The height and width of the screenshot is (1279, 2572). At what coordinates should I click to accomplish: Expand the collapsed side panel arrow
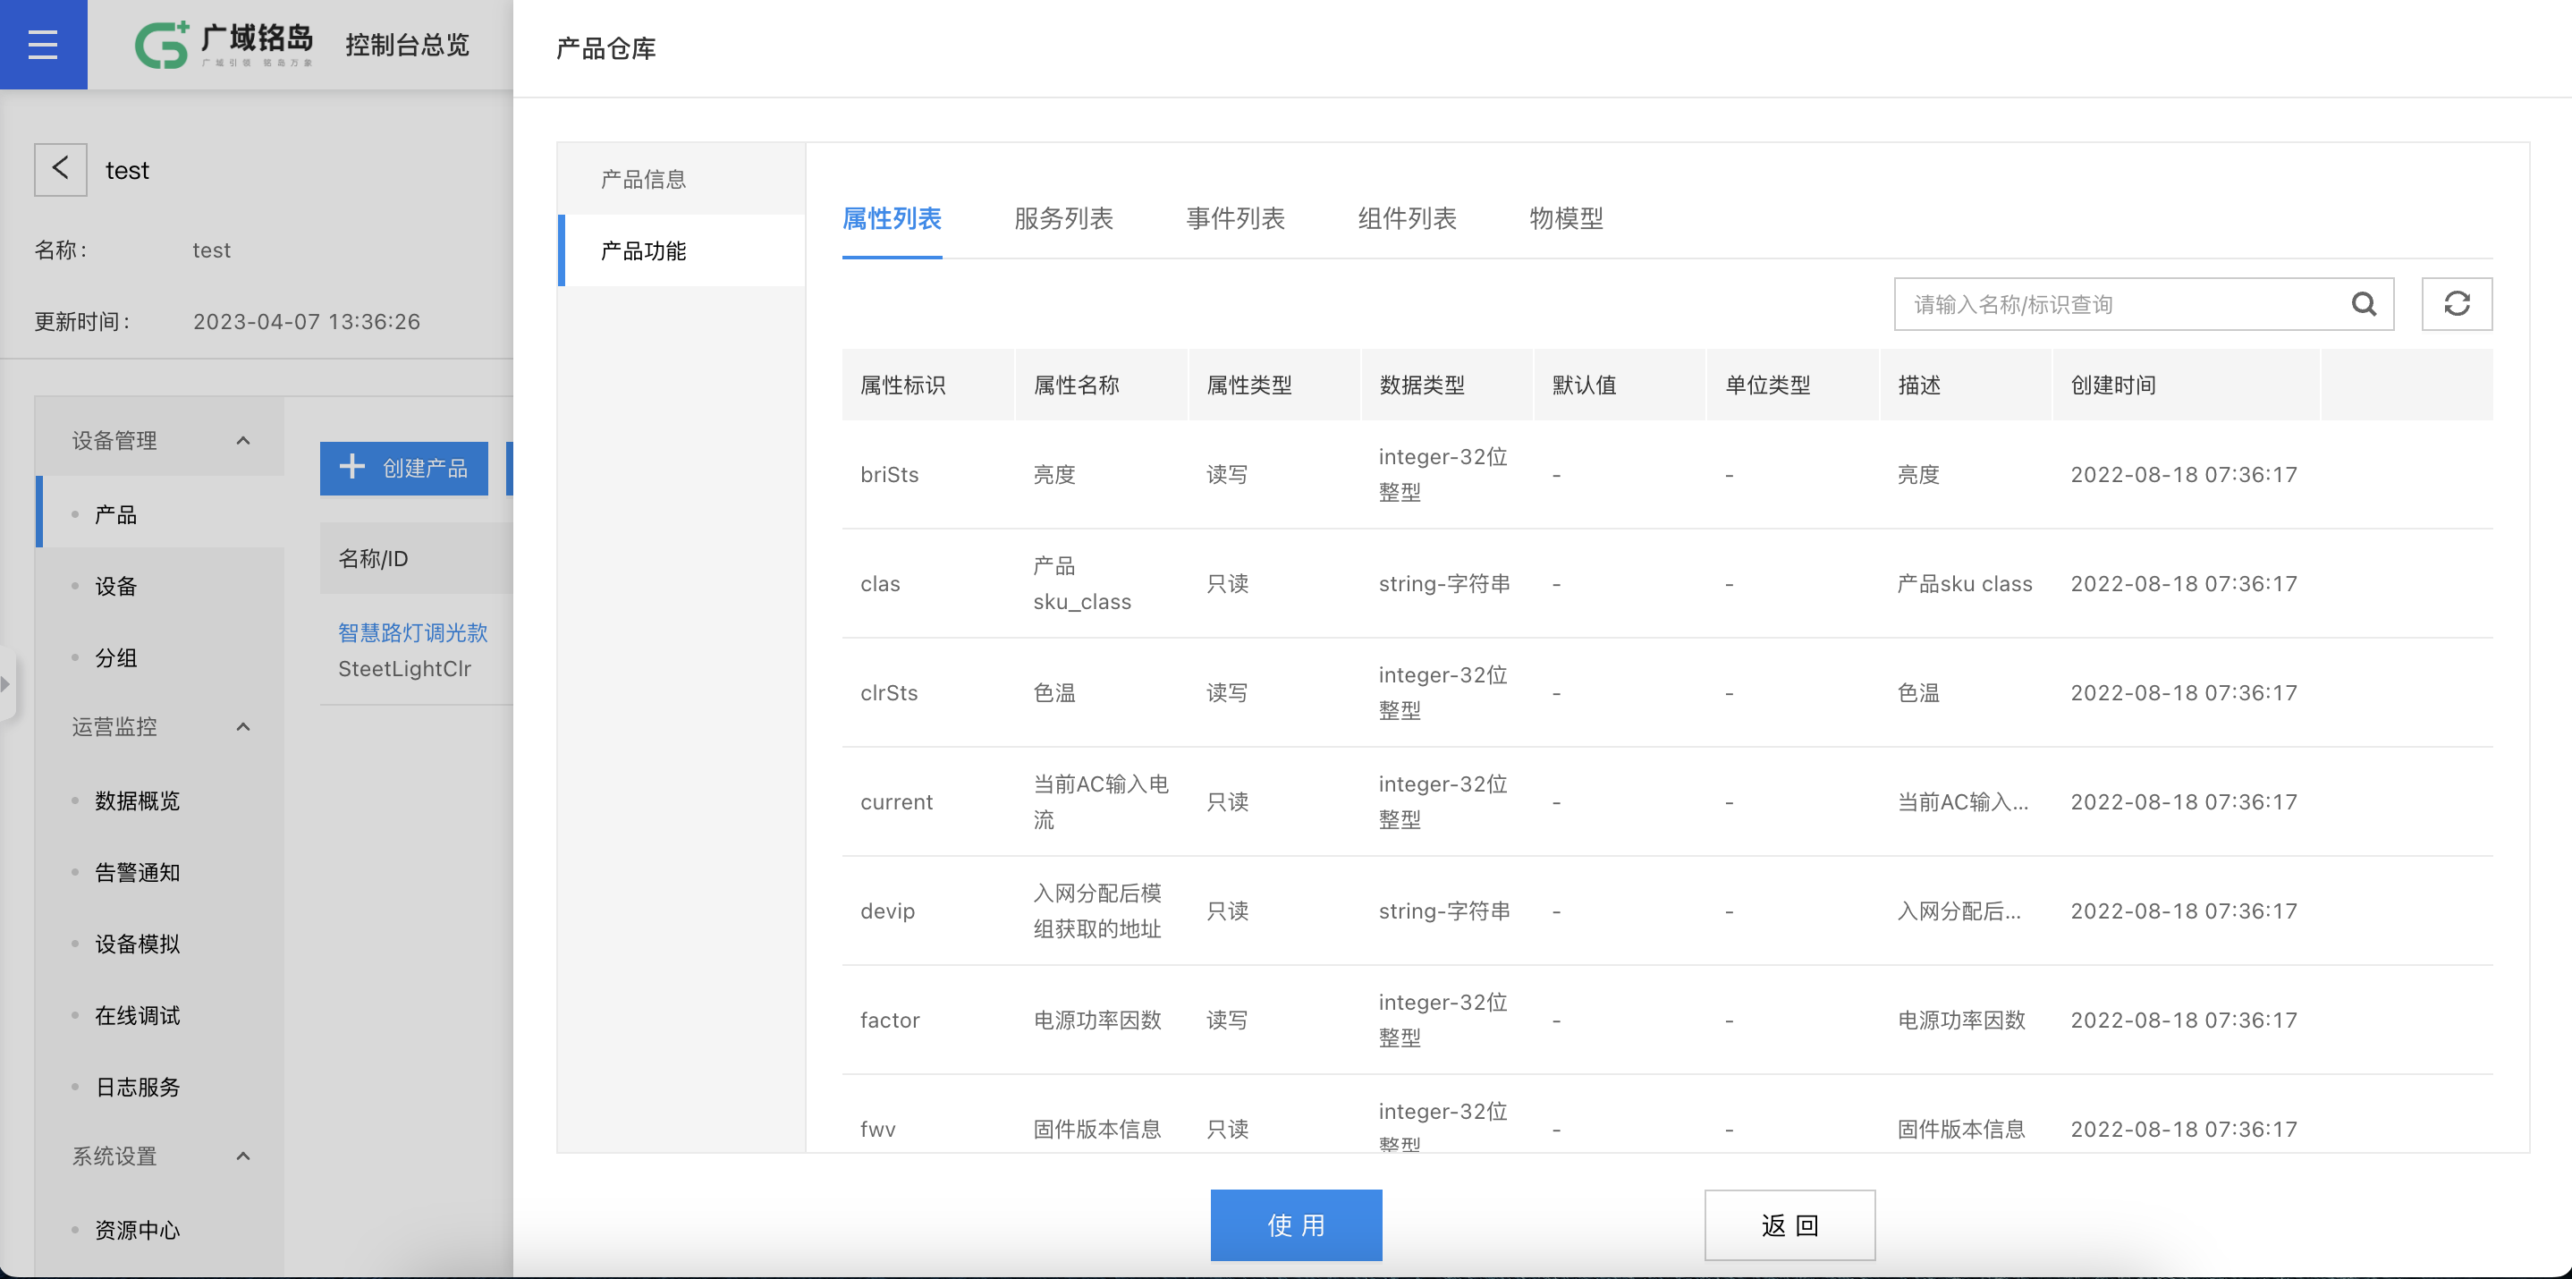coord(6,684)
